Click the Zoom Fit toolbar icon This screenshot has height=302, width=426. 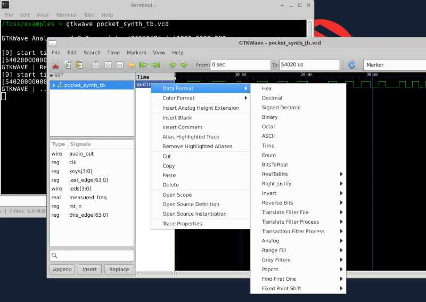click(96, 65)
